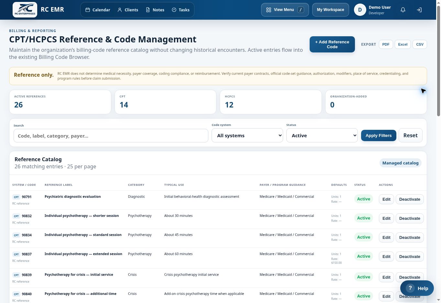Export catalog as Excel
The width and height of the screenshot is (441, 303).
click(x=402, y=44)
